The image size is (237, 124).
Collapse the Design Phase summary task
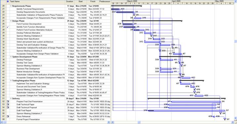(11, 21)
